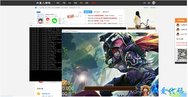The height and width of the screenshot is (97, 188).
Task: Click the 外星人源码 site logo
Action: coord(43,3)
